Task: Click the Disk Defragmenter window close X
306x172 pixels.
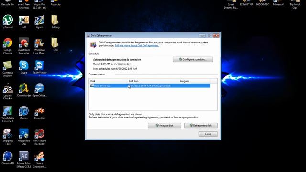Action: (x=216, y=35)
